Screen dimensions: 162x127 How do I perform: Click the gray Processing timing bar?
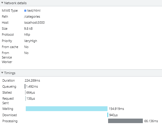(125, 121)
